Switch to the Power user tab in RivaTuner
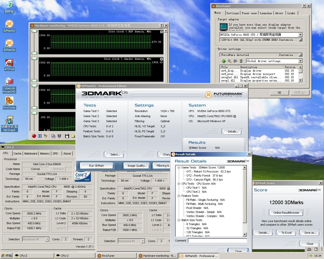Screen dimensions: 324x259 249,13
